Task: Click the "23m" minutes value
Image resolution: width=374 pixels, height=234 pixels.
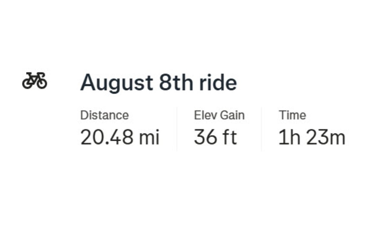Action: (x=326, y=137)
